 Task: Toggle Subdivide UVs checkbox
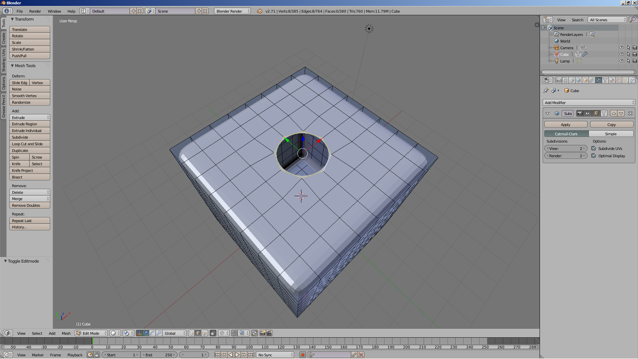(x=593, y=149)
